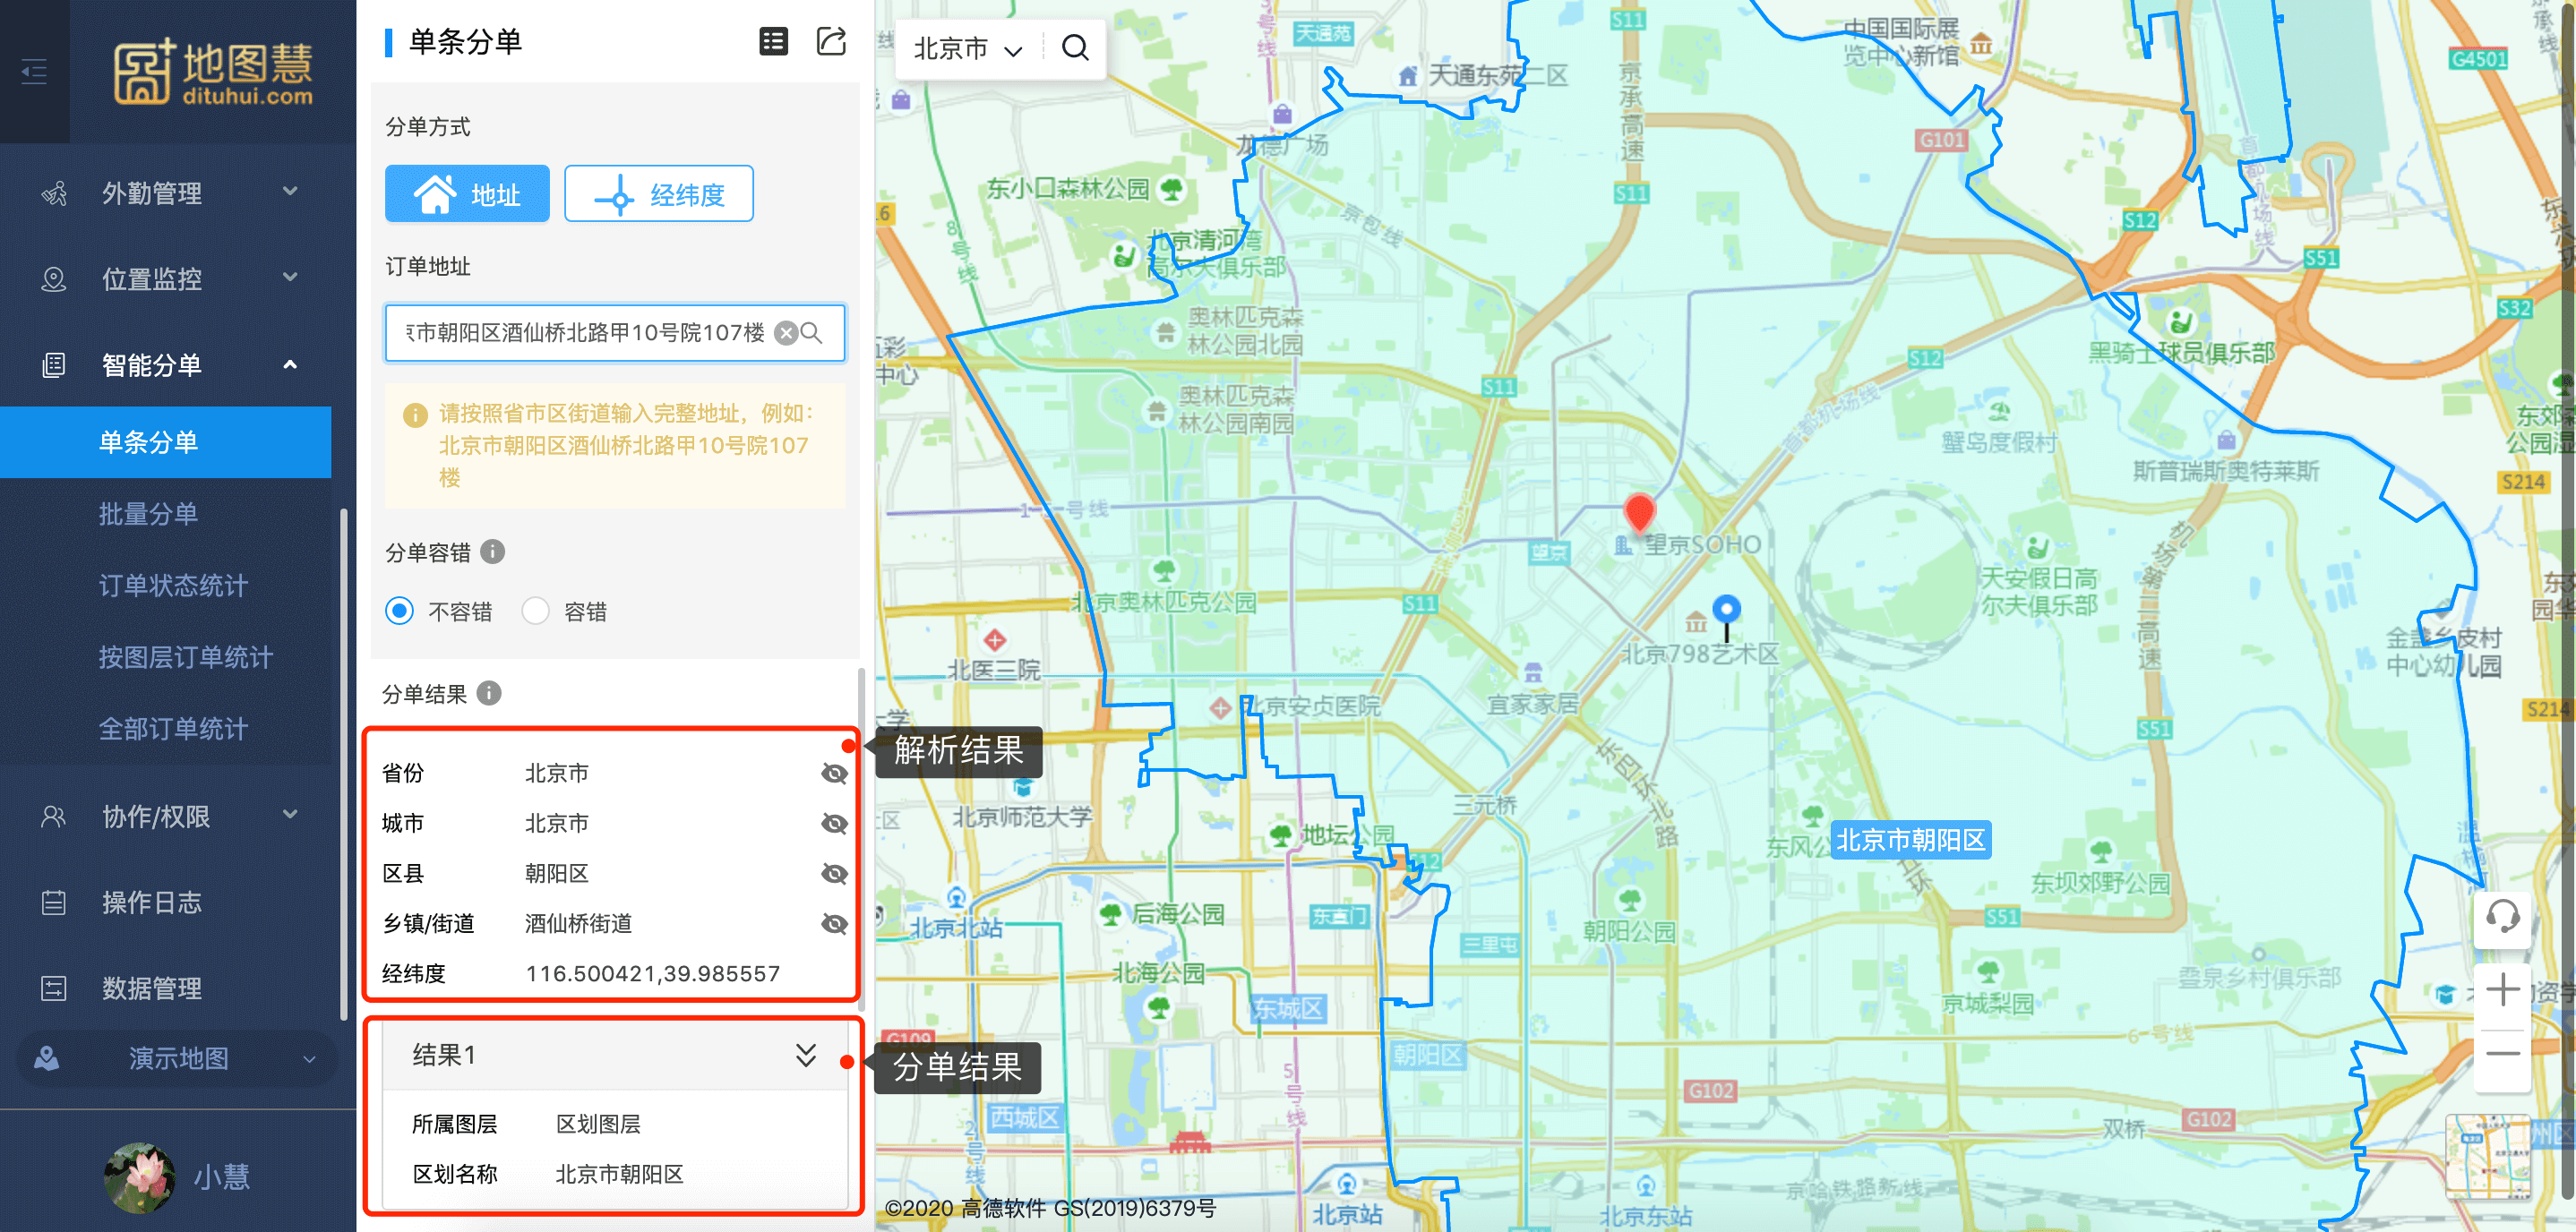Click the 区划图层 layer value
This screenshot has width=2576, height=1232.
click(598, 1125)
